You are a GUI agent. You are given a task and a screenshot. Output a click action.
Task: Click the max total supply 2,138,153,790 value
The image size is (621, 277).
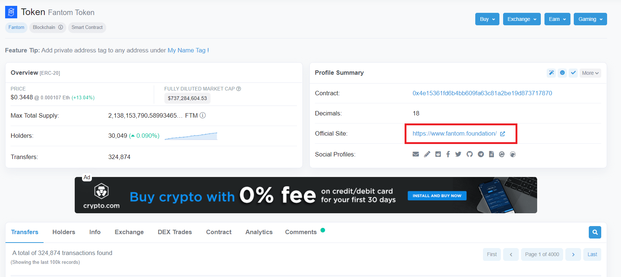tap(145, 115)
